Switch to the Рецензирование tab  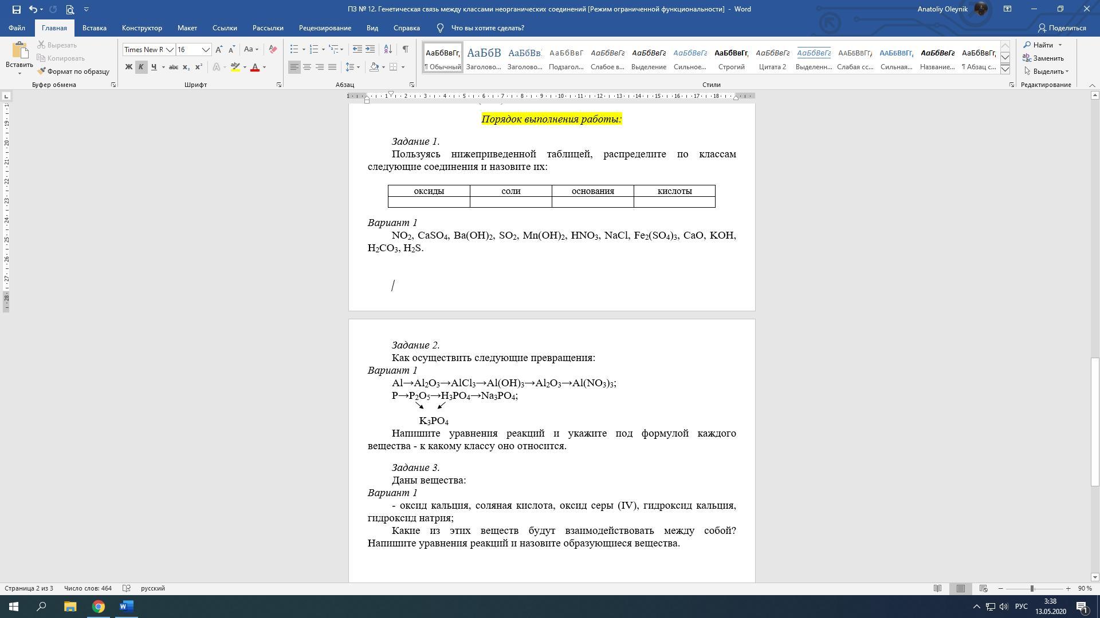click(x=324, y=28)
